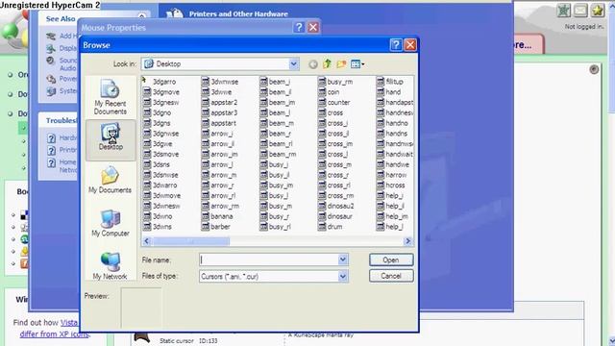
Task: Select the busy_rm cursor file
Action: point(335,82)
